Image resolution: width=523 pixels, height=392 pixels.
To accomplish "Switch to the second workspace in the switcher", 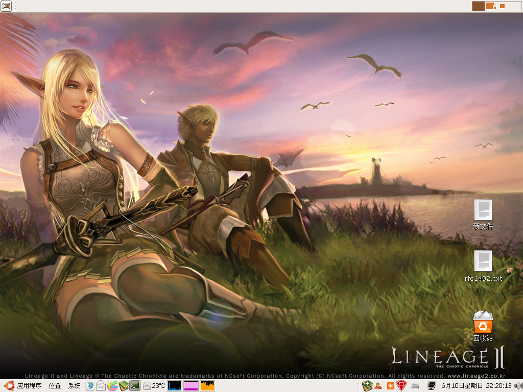I will pyautogui.click(x=491, y=6).
